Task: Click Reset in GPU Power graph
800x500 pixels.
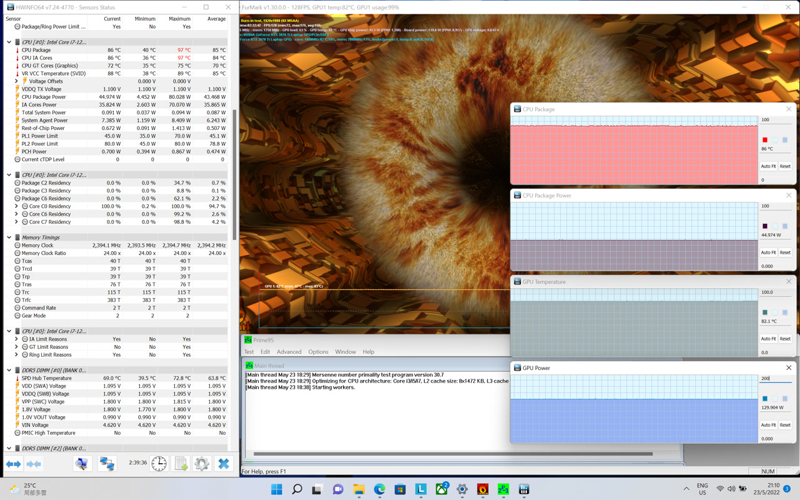Action: pyautogui.click(x=785, y=425)
